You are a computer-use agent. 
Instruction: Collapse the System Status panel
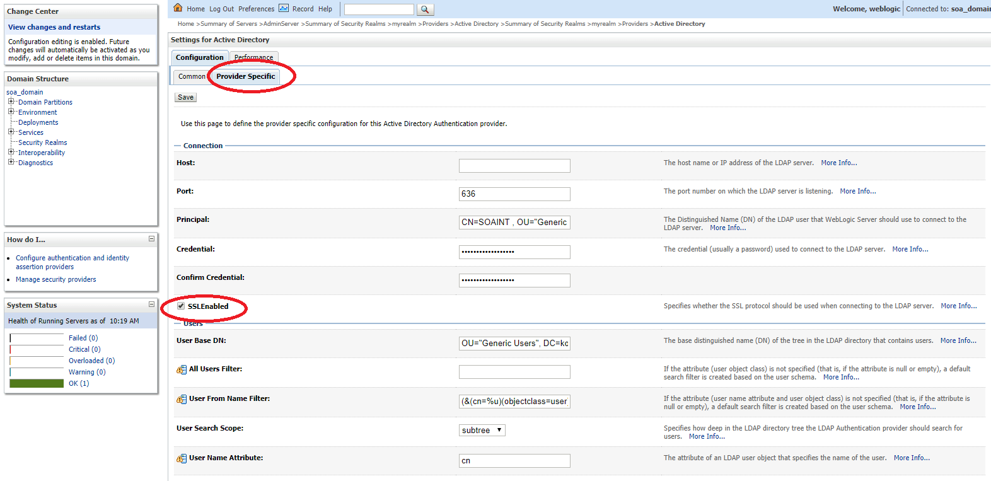tap(151, 304)
